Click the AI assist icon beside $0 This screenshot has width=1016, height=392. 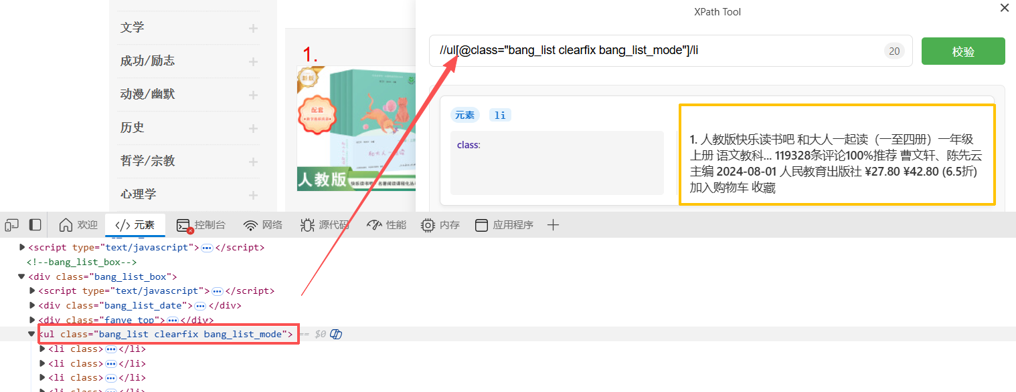point(336,334)
